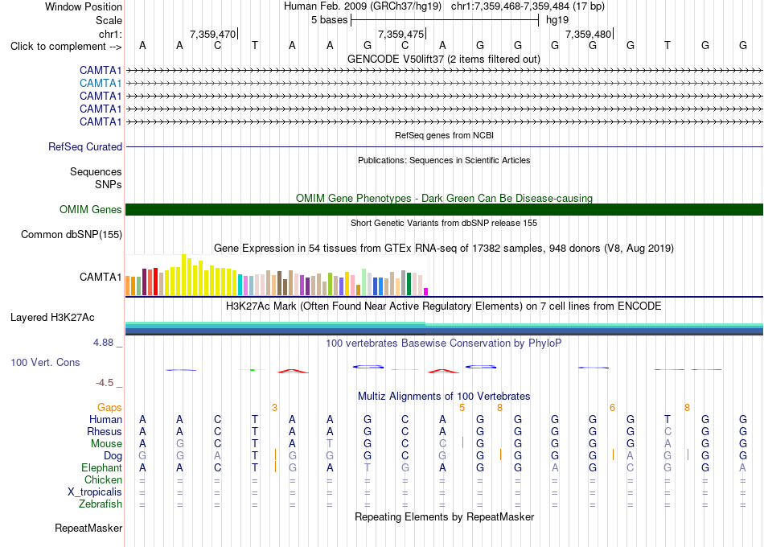Click the Sequences track label
Screen dimensions: 764x547
pyautogui.click(x=96, y=171)
